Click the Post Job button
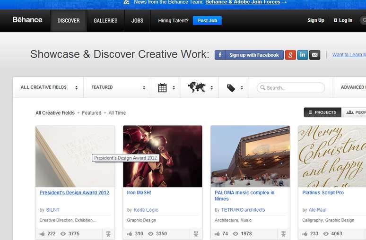 [207, 21]
